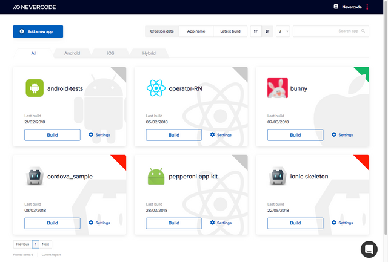Open the android-tests app title

[x=65, y=88]
